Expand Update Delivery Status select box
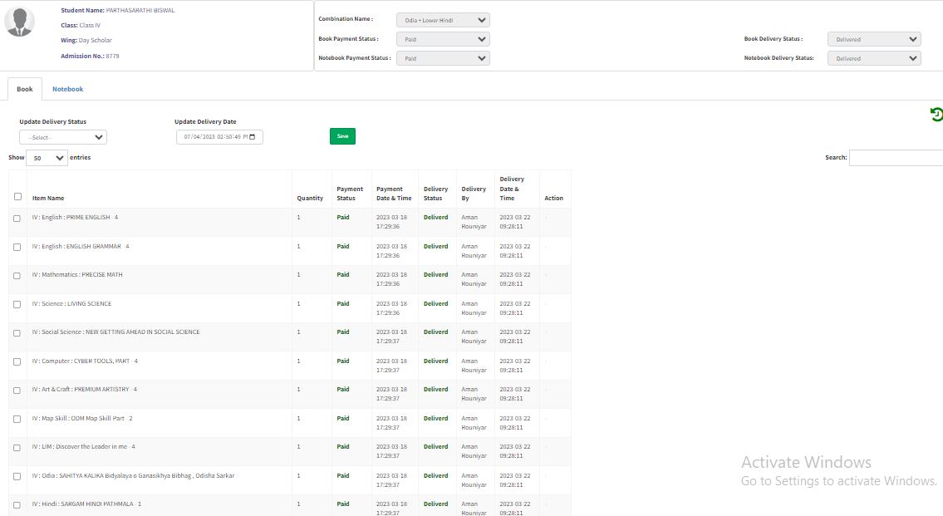 pyautogui.click(x=63, y=137)
